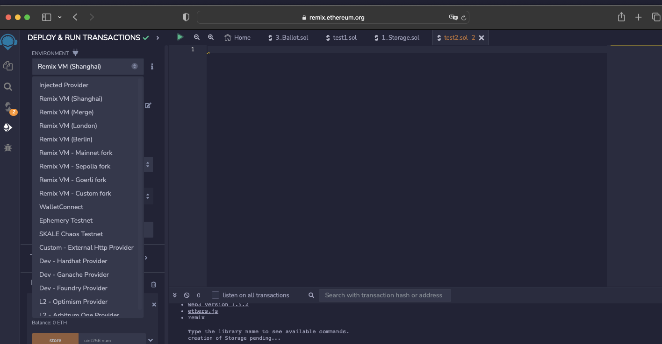The height and width of the screenshot is (344, 662).
Task: Open the File explorer sidebar icon
Action: [8, 66]
